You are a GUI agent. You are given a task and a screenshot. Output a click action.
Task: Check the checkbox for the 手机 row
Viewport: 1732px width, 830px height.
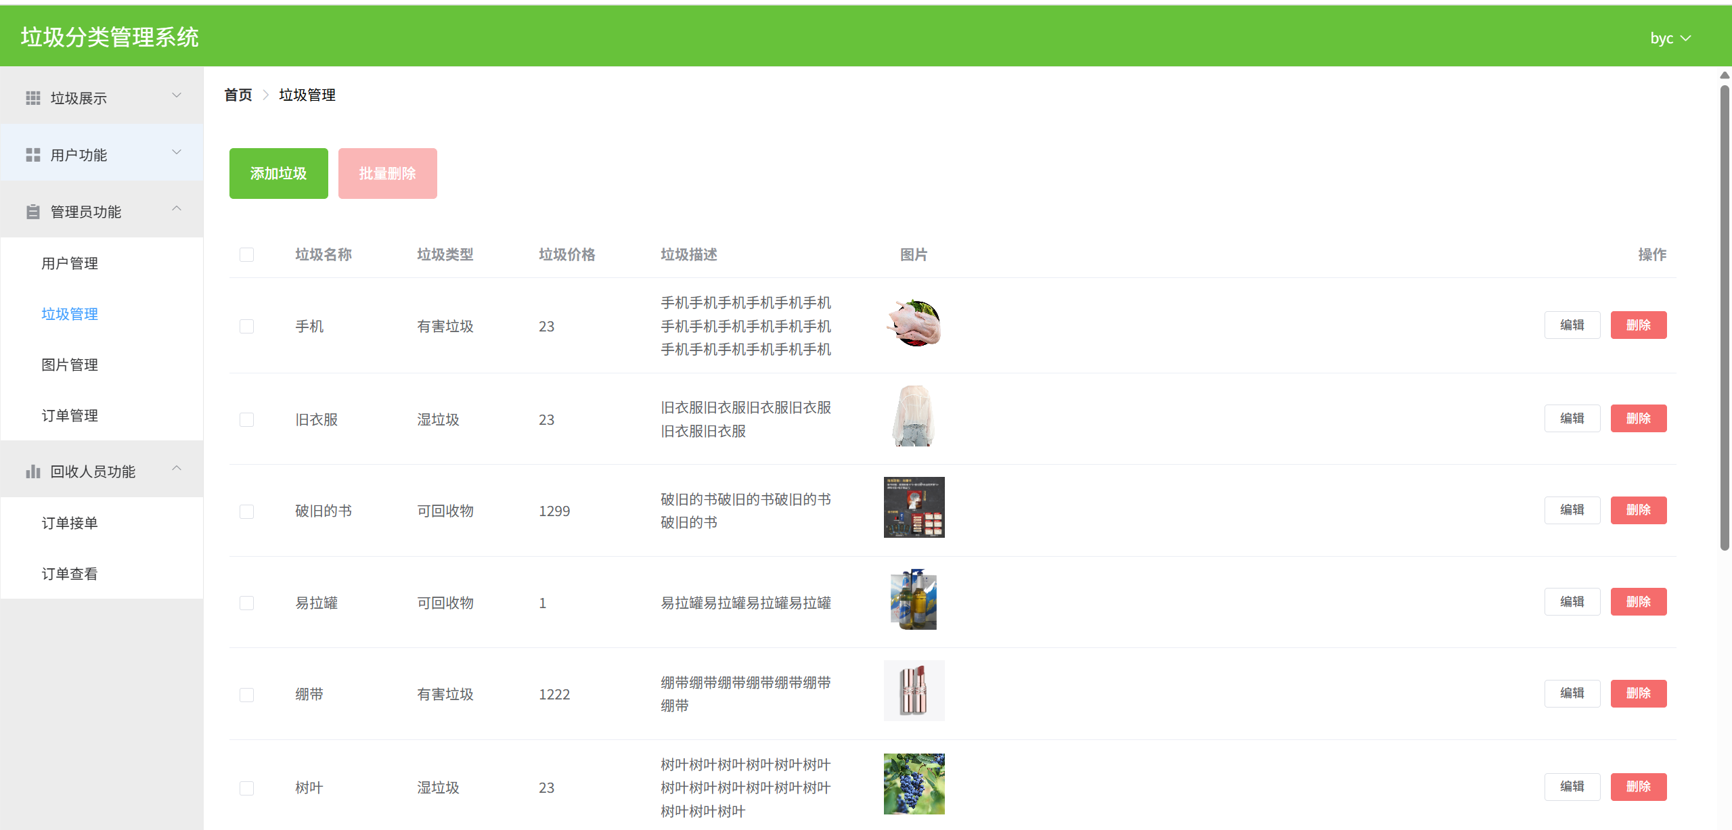246,326
